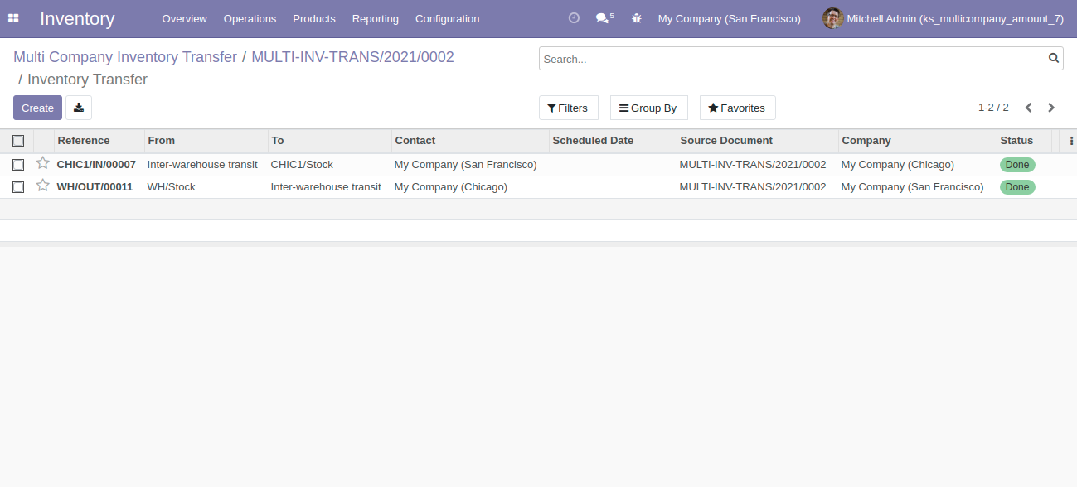
Task: Go to previous page arrow
Action: click(x=1029, y=108)
